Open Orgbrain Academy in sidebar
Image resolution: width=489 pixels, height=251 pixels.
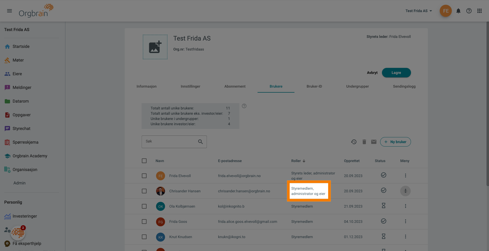[x=26, y=156]
